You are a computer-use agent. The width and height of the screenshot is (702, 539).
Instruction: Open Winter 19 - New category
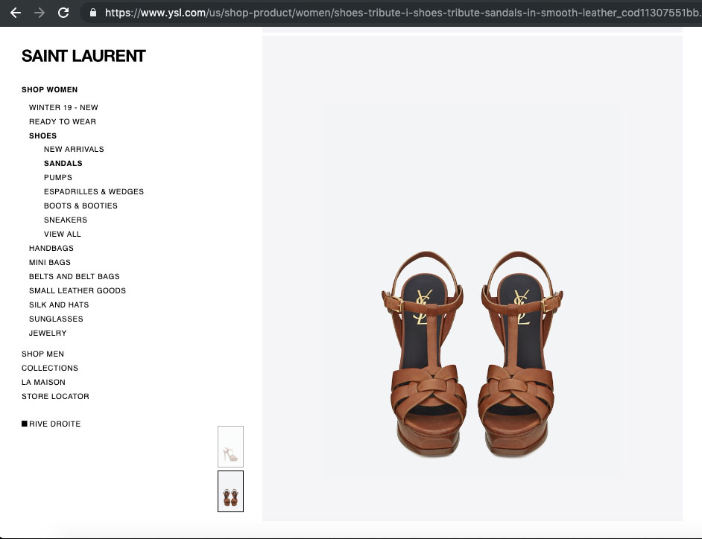point(63,108)
